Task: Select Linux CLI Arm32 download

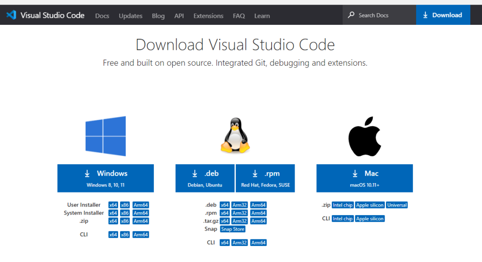Action: (240, 243)
